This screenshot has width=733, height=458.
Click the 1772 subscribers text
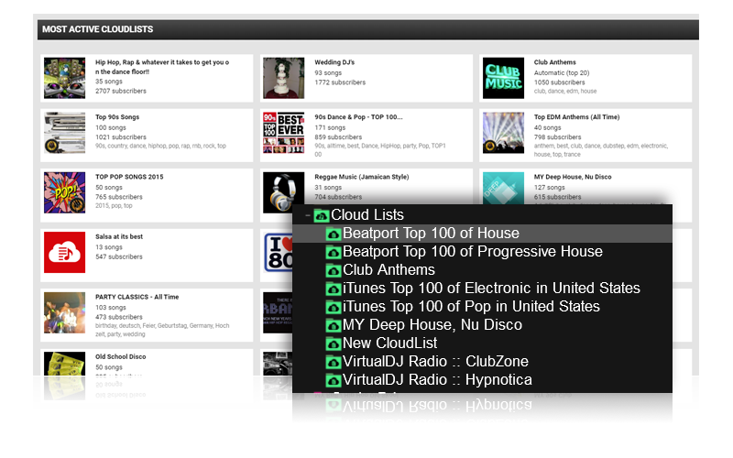pos(340,82)
